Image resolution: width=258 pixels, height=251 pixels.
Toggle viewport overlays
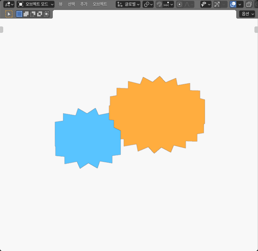(x=233, y=4)
